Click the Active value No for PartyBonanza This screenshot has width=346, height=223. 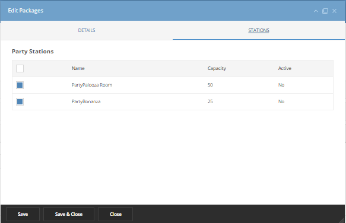(x=281, y=101)
